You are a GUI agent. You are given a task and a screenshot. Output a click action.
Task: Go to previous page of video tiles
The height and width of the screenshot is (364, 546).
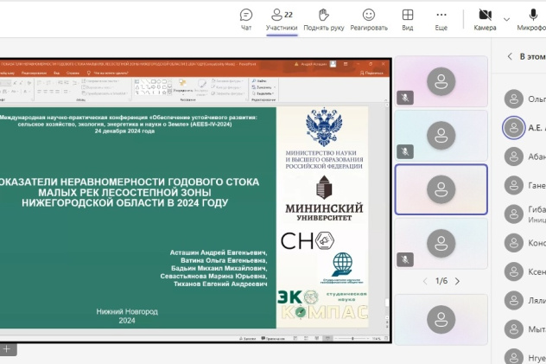click(424, 281)
